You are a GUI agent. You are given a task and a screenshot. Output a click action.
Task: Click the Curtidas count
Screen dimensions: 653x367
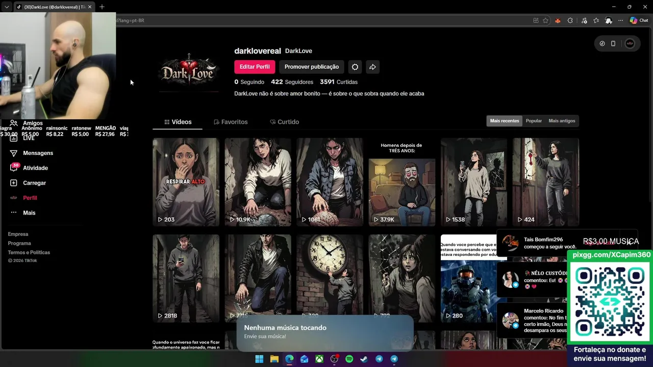339,82
